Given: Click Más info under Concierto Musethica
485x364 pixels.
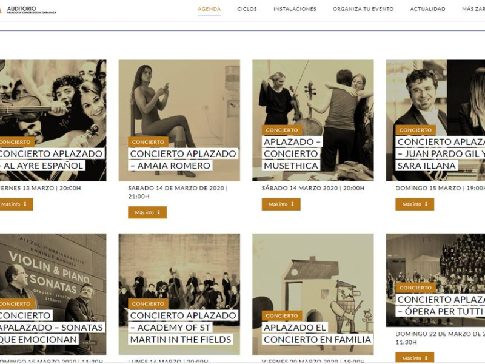Looking at the screenshot, I should (281, 204).
